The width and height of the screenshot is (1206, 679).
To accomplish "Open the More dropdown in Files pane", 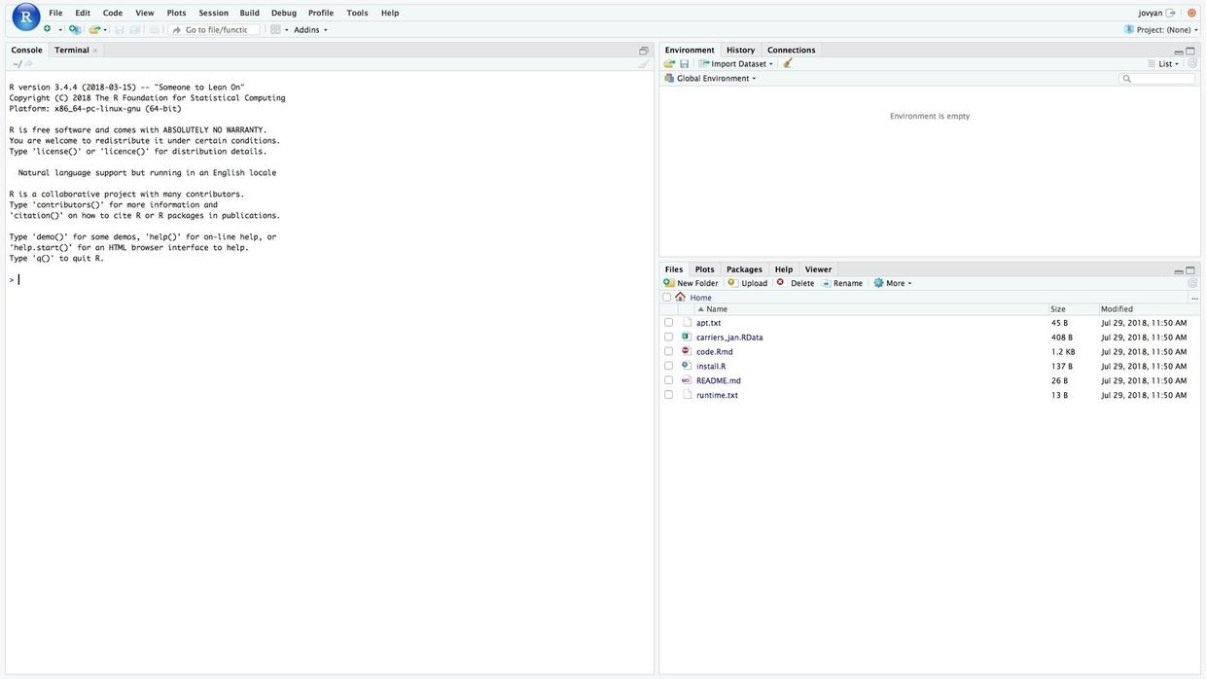I will (x=893, y=283).
